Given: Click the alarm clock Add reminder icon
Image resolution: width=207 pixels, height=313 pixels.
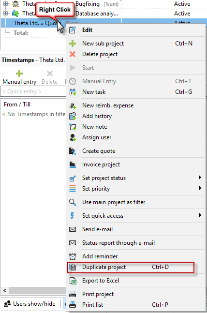Looking at the screenshot, I should (73, 256).
